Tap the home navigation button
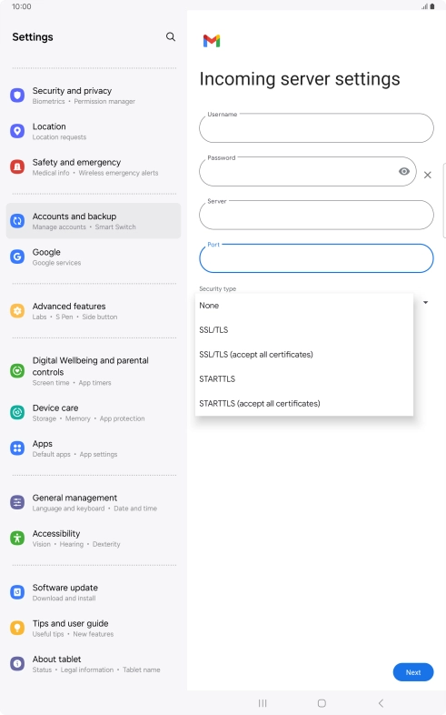Viewport: 446px width, 715px height. pos(322,703)
